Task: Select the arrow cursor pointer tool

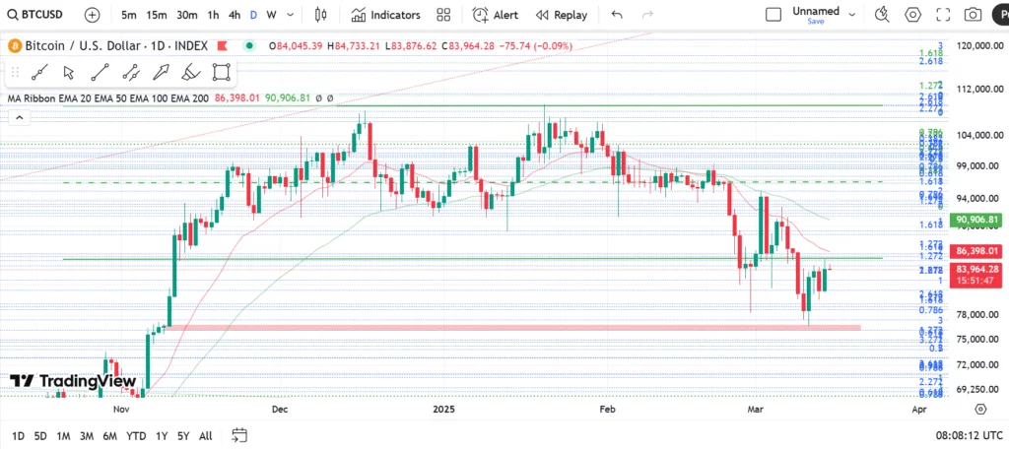Action: click(x=70, y=73)
